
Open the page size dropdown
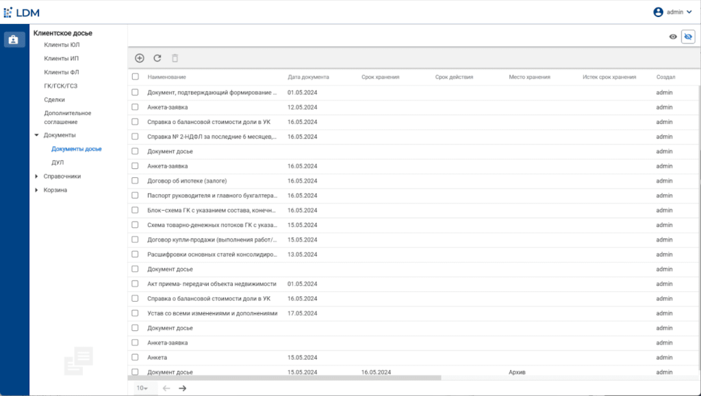(x=142, y=388)
